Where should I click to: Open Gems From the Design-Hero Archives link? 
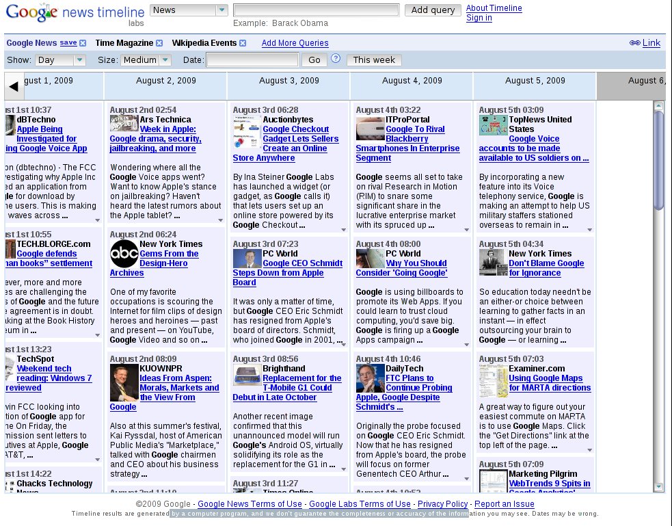click(154, 263)
